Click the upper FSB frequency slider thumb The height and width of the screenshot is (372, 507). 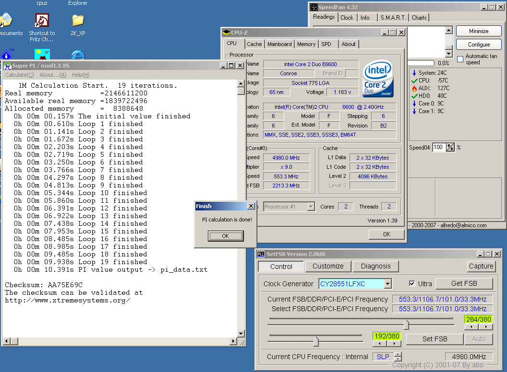(x=406, y=324)
